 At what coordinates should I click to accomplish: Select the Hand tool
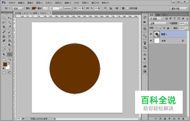pos(4,59)
